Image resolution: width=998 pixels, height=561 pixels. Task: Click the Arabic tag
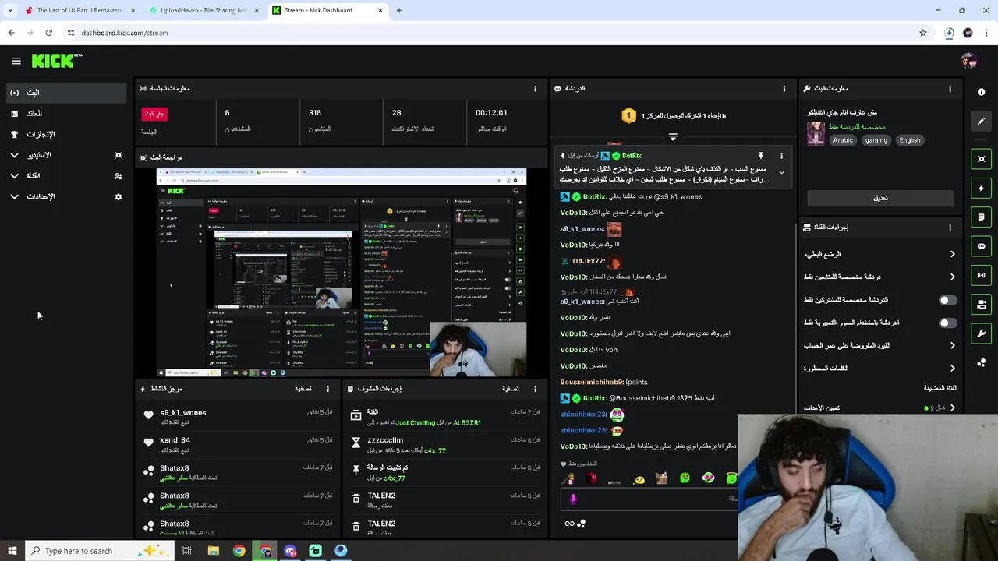point(843,140)
